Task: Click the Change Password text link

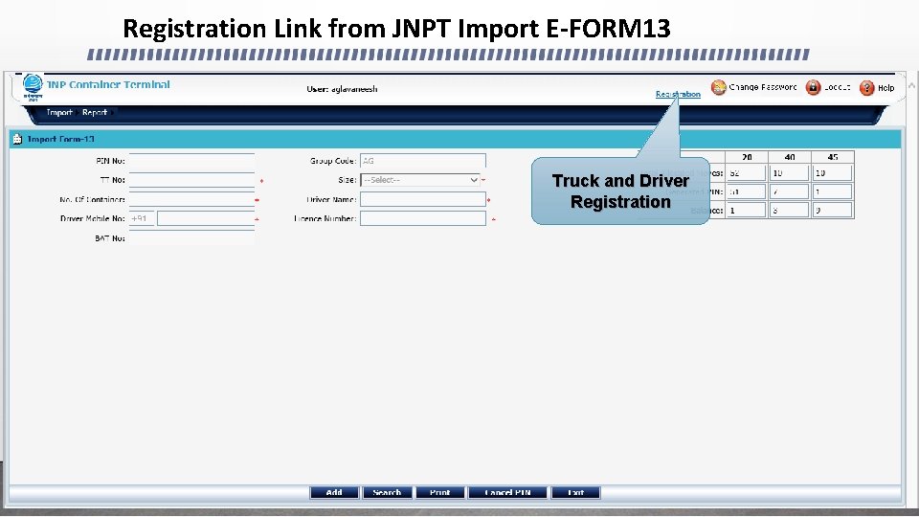Action: tap(763, 87)
